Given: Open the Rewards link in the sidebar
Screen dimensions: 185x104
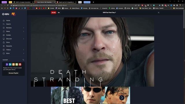Looking at the screenshot, I should pyautogui.click(x=9, y=46).
